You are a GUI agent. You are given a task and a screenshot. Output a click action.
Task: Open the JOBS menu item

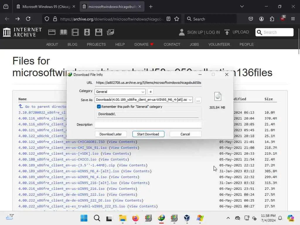(194, 45)
